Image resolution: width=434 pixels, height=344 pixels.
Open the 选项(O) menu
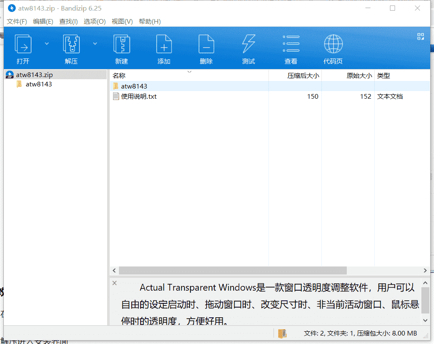[95, 22]
